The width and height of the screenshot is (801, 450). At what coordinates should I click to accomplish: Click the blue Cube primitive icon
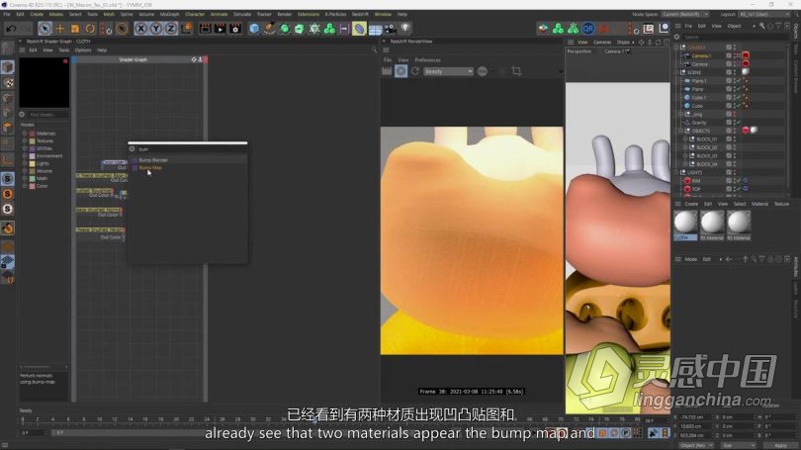point(254,29)
